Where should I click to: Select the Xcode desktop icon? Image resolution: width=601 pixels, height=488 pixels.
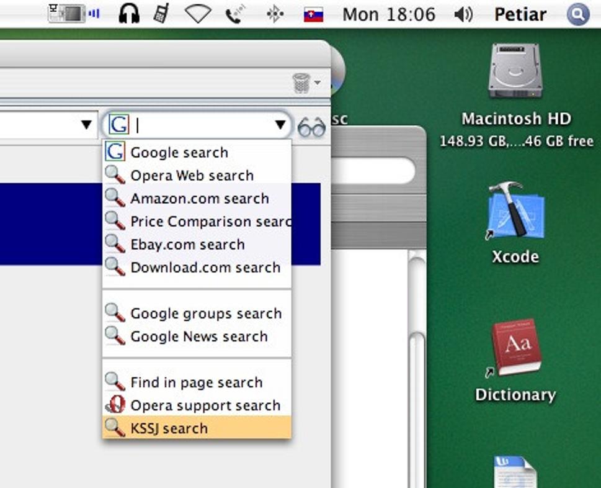[x=515, y=210]
